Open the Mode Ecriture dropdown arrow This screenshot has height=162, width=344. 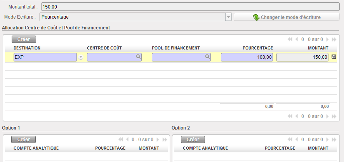click(x=228, y=17)
